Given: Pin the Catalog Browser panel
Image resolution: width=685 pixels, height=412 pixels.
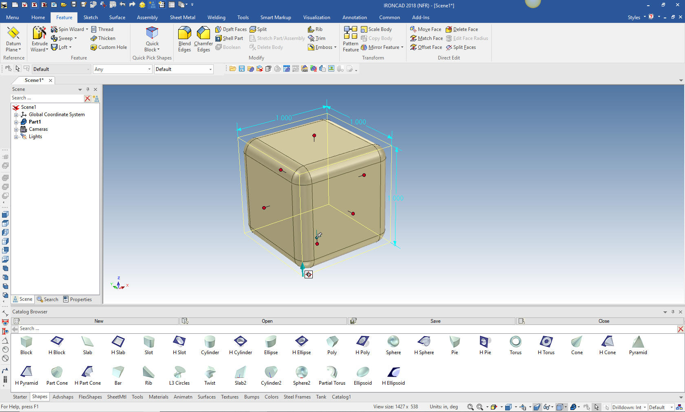Looking at the screenshot, I should pyautogui.click(x=673, y=312).
